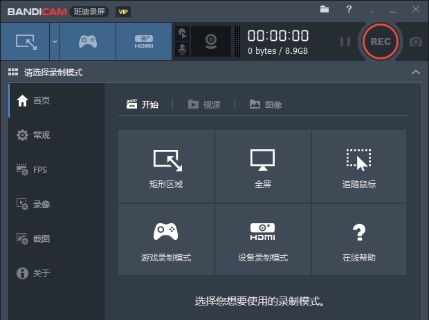Image resolution: width=429 pixels, height=320 pixels.
Task: Open the 在线帮助 online help tile
Action: tap(359, 239)
